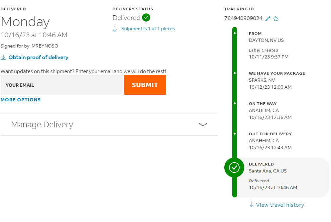Submit the email for shipment updates
Image resolution: width=331 pixels, height=222 pixels.
click(x=145, y=85)
